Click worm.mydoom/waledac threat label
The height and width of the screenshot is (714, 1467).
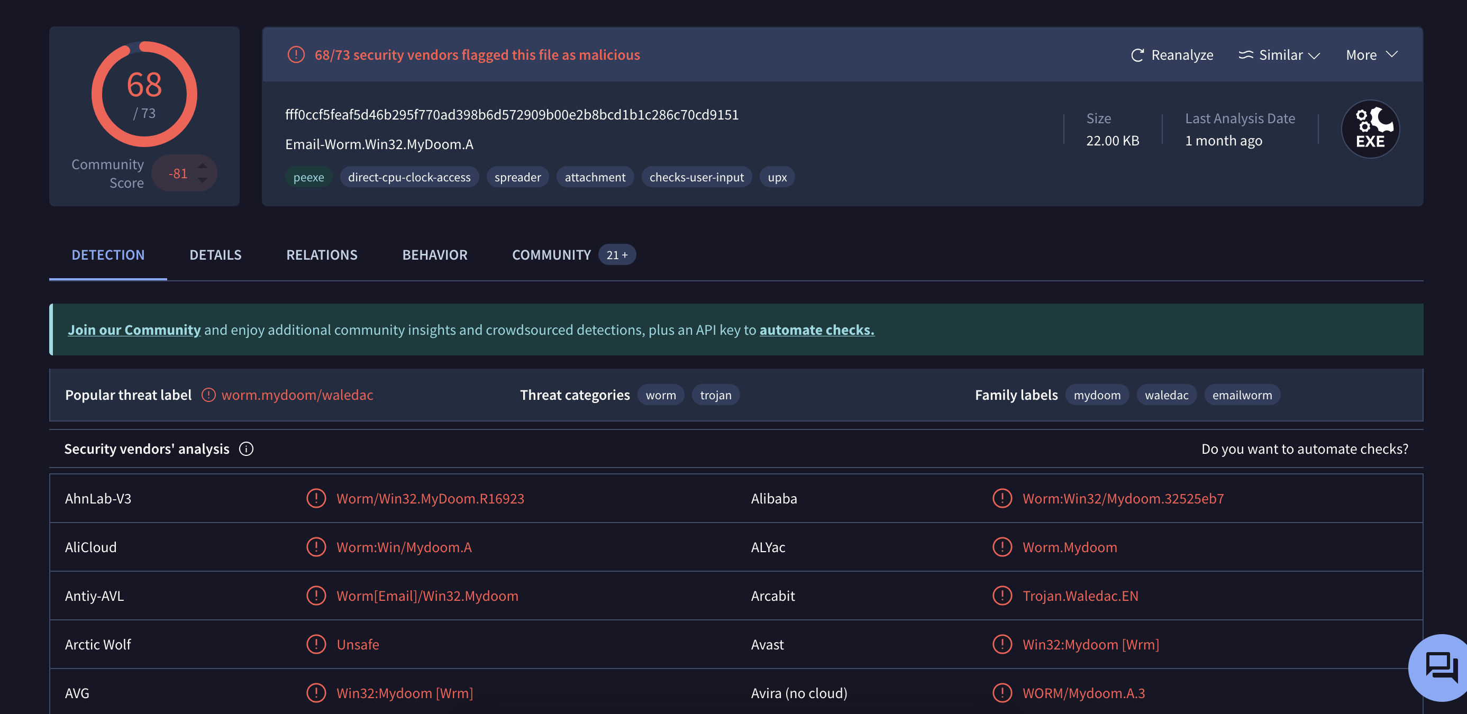(x=297, y=395)
